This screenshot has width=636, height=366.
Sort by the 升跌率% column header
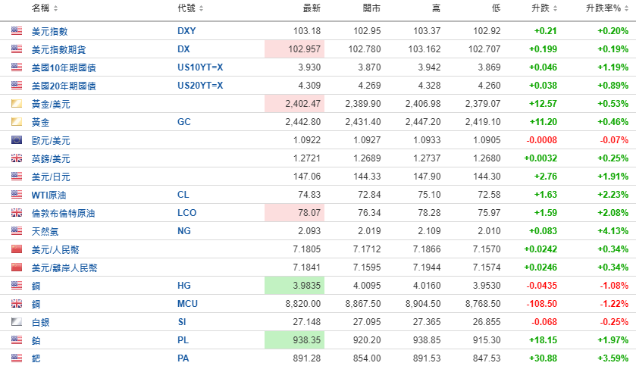pyautogui.click(x=606, y=8)
